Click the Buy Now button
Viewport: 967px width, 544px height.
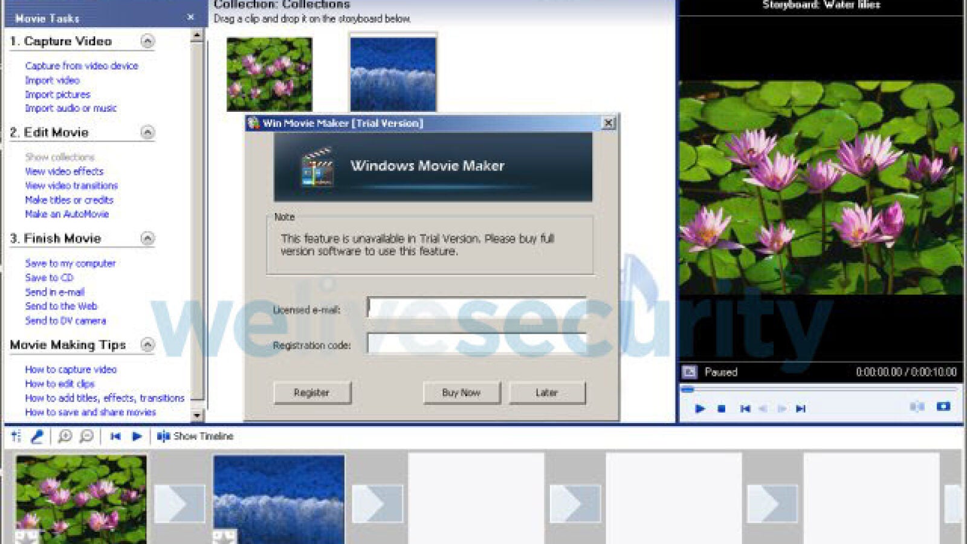[461, 393]
